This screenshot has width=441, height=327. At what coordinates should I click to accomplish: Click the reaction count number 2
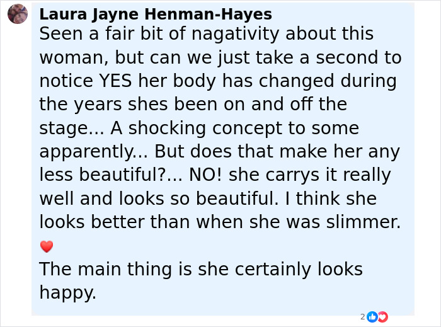click(363, 317)
